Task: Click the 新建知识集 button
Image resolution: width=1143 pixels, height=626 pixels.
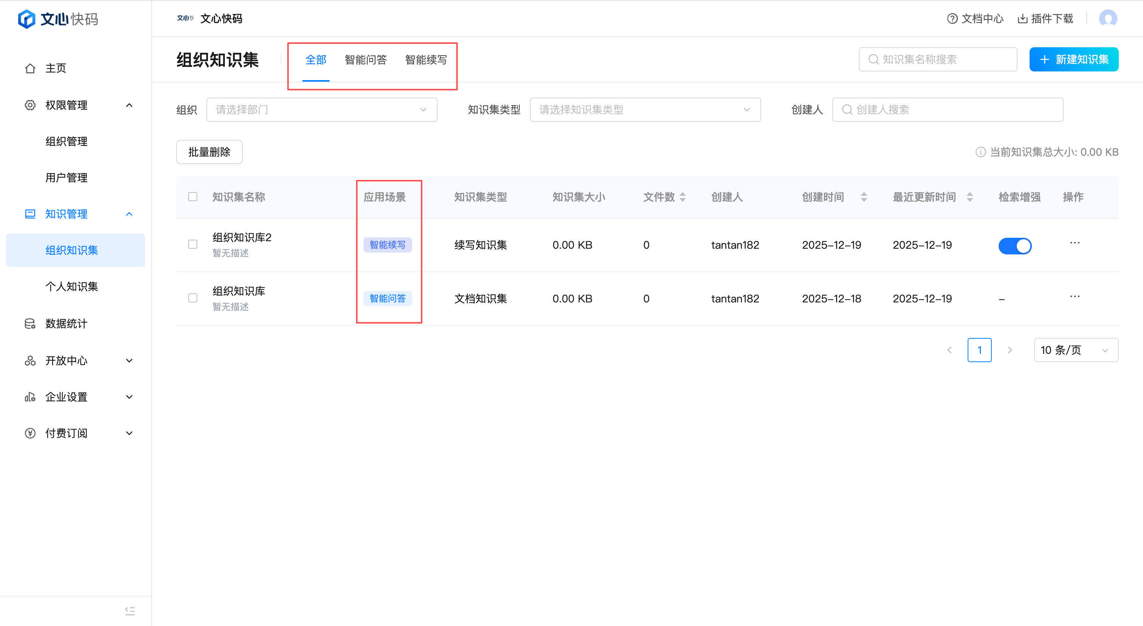Action: pos(1073,59)
